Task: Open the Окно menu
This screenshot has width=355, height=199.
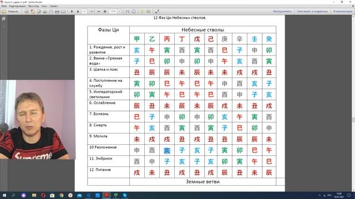Action: pos(44,6)
